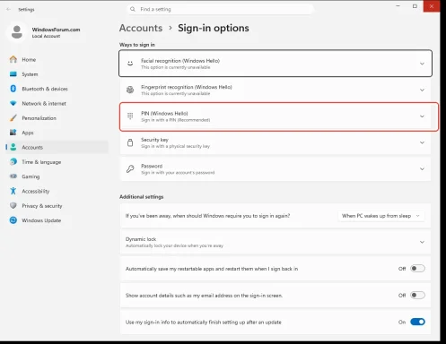The height and width of the screenshot is (344, 446).
Task: Toggle restartable apps auto-save switch
Action: [x=417, y=269]
